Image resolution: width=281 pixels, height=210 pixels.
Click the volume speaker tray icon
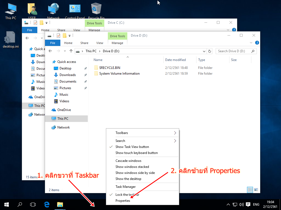241,204
